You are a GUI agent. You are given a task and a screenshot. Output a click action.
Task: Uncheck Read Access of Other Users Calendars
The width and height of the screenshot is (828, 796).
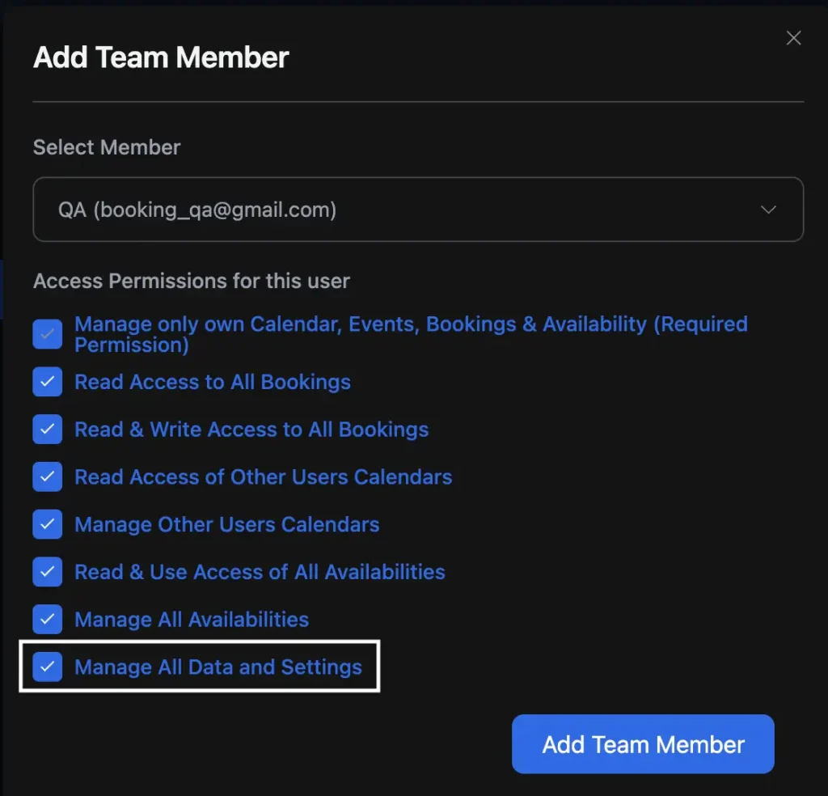pos(48,476)
